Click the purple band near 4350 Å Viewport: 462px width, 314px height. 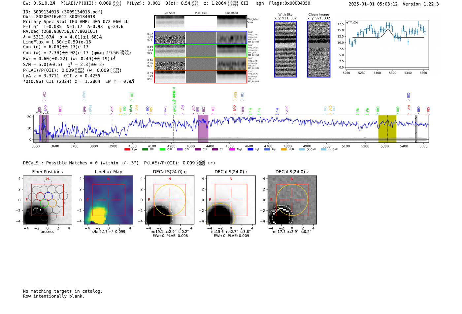pyautogui.click(x=203, y=128)
